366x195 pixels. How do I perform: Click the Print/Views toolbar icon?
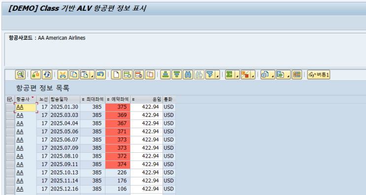(x=265, y=75)
